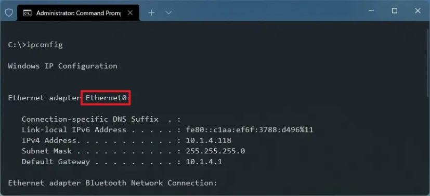The height and width of the screenshot is (196, 430).
Task: Click the highlighted Ethernet0 adapter name
Action: pyautogui.click(x=106, y=98)
